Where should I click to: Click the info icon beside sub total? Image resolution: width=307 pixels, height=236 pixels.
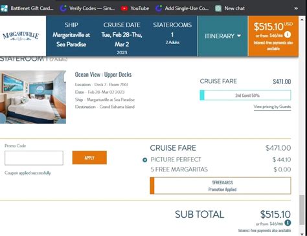point(288,223)
